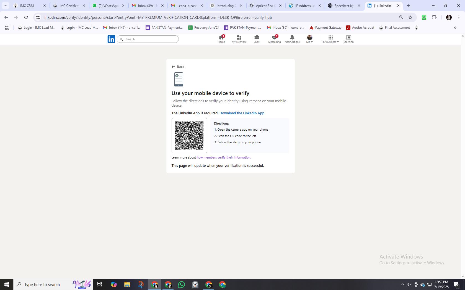The image size is (465, 290).
Task: Open how members verify their information link
Action: click(224, 157)
